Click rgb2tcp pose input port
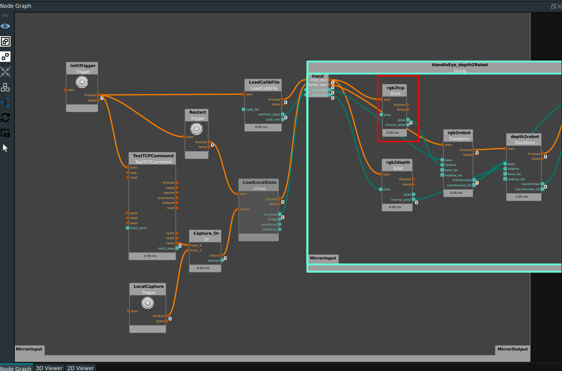The height and width of the screenshot is (371, 562). pyautogui.click(x=381, y=115)
